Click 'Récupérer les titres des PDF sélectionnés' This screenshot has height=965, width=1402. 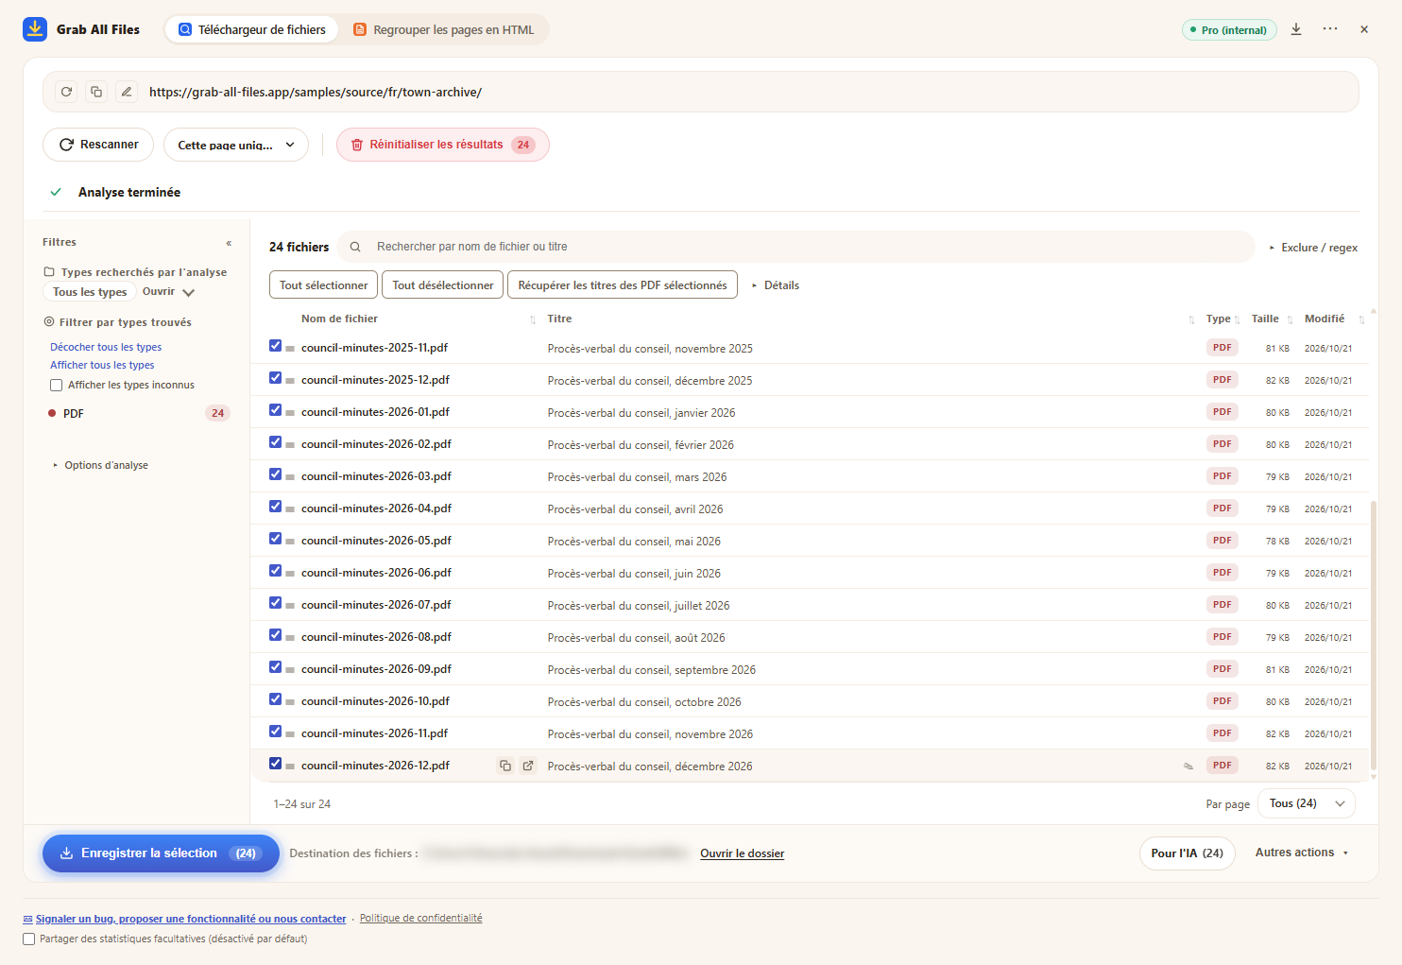(623, 285)
